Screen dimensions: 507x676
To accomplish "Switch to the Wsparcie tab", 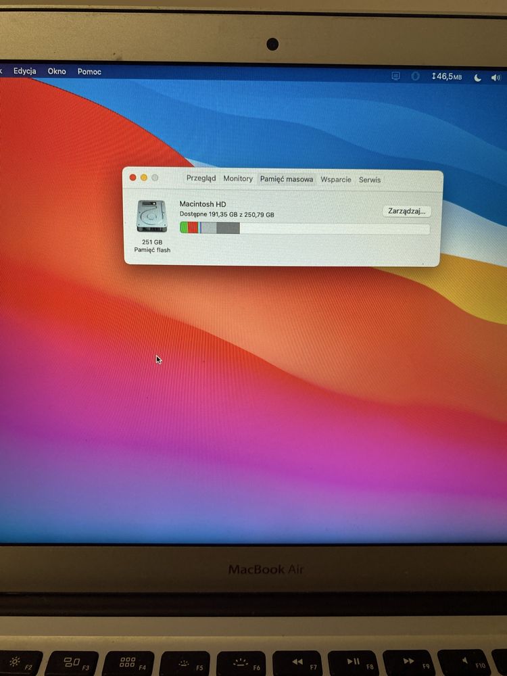I will pos(336,180).
